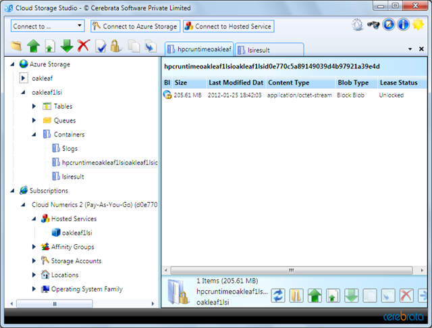432x328 pixels.
Task: Click the tree panel horizontal scrollbar thumb
Action: [55, 304]
